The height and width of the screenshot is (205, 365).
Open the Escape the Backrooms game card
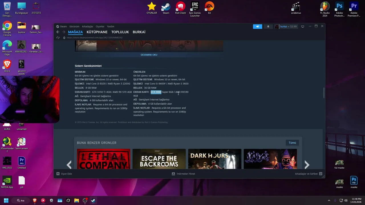[159, 159]
